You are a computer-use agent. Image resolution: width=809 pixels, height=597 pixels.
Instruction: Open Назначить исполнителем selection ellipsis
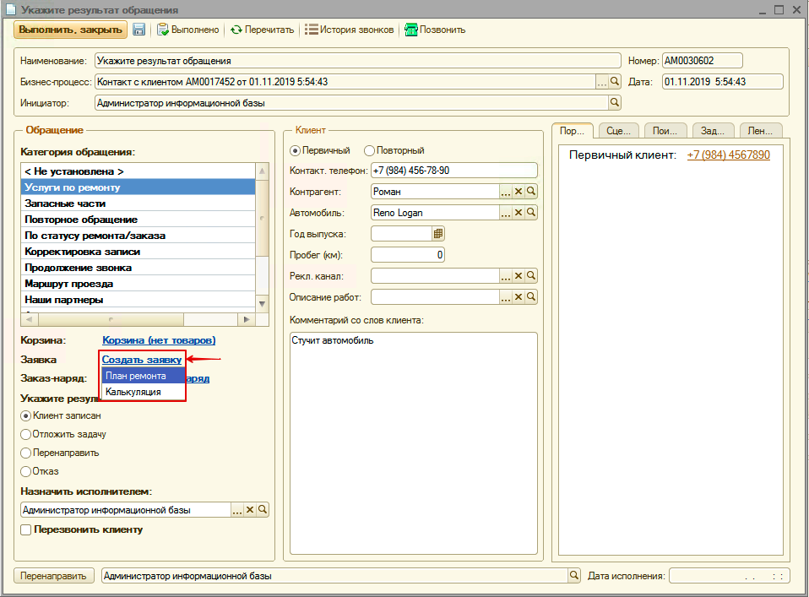point(237,510)
